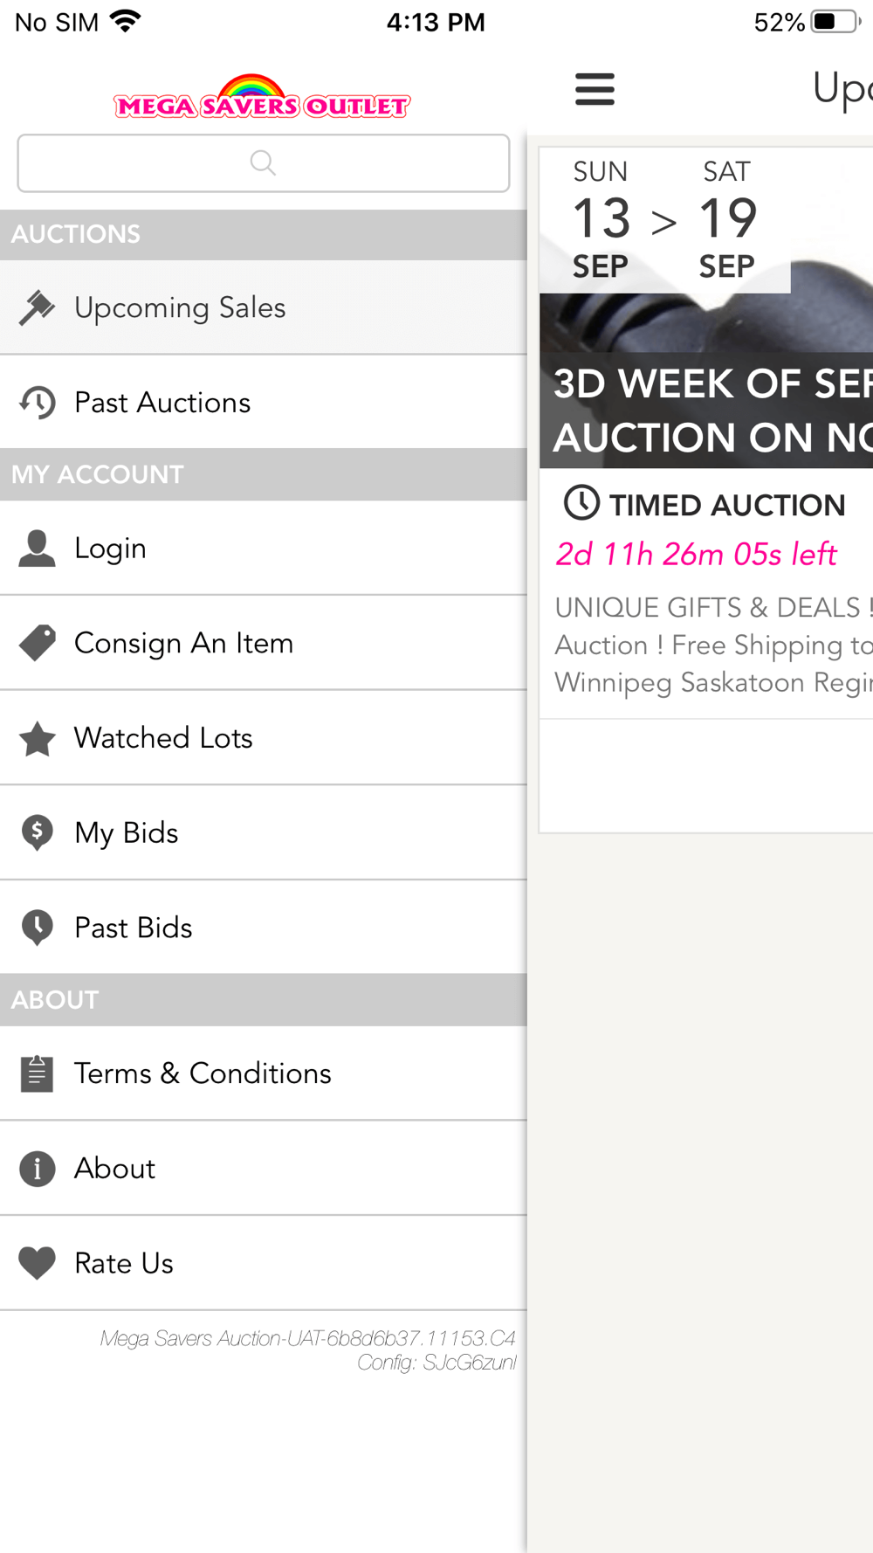Click the info icon beside About
The image size is (873, 1553).
[x=37, y=1169]
